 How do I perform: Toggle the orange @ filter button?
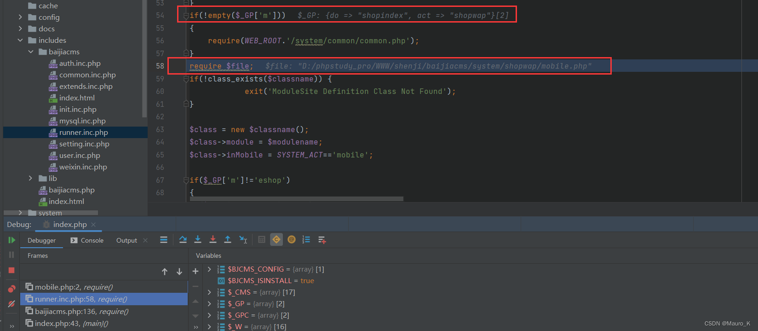(x=292, y=239)
